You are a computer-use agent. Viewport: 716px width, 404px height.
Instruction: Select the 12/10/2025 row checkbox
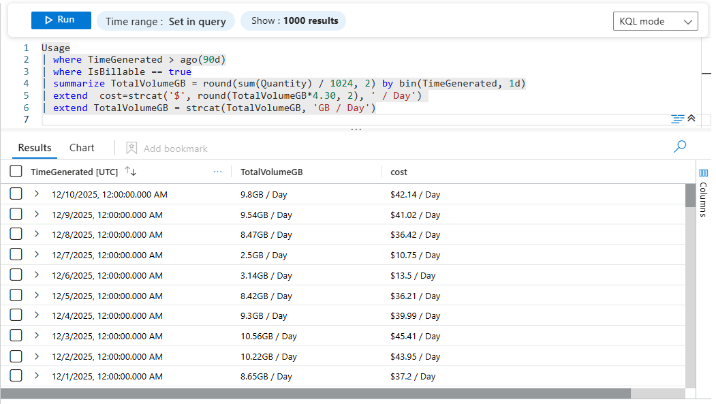[x=16, y=194]
